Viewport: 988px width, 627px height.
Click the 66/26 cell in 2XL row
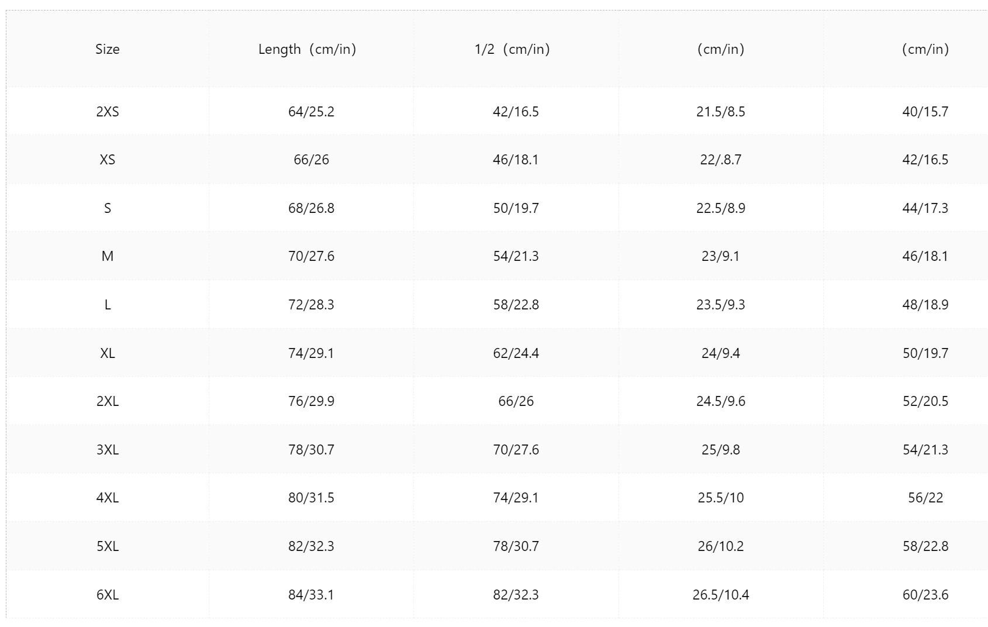point(516,401)
